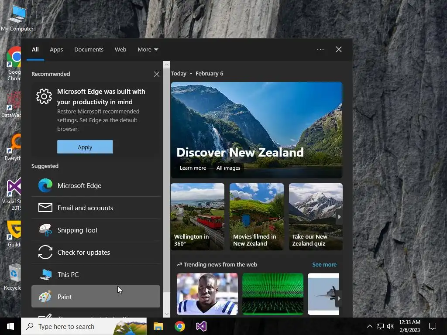Viewport: 447px width, 335px height.
Task: Expand the More dropdown
Action: point(148,50)
